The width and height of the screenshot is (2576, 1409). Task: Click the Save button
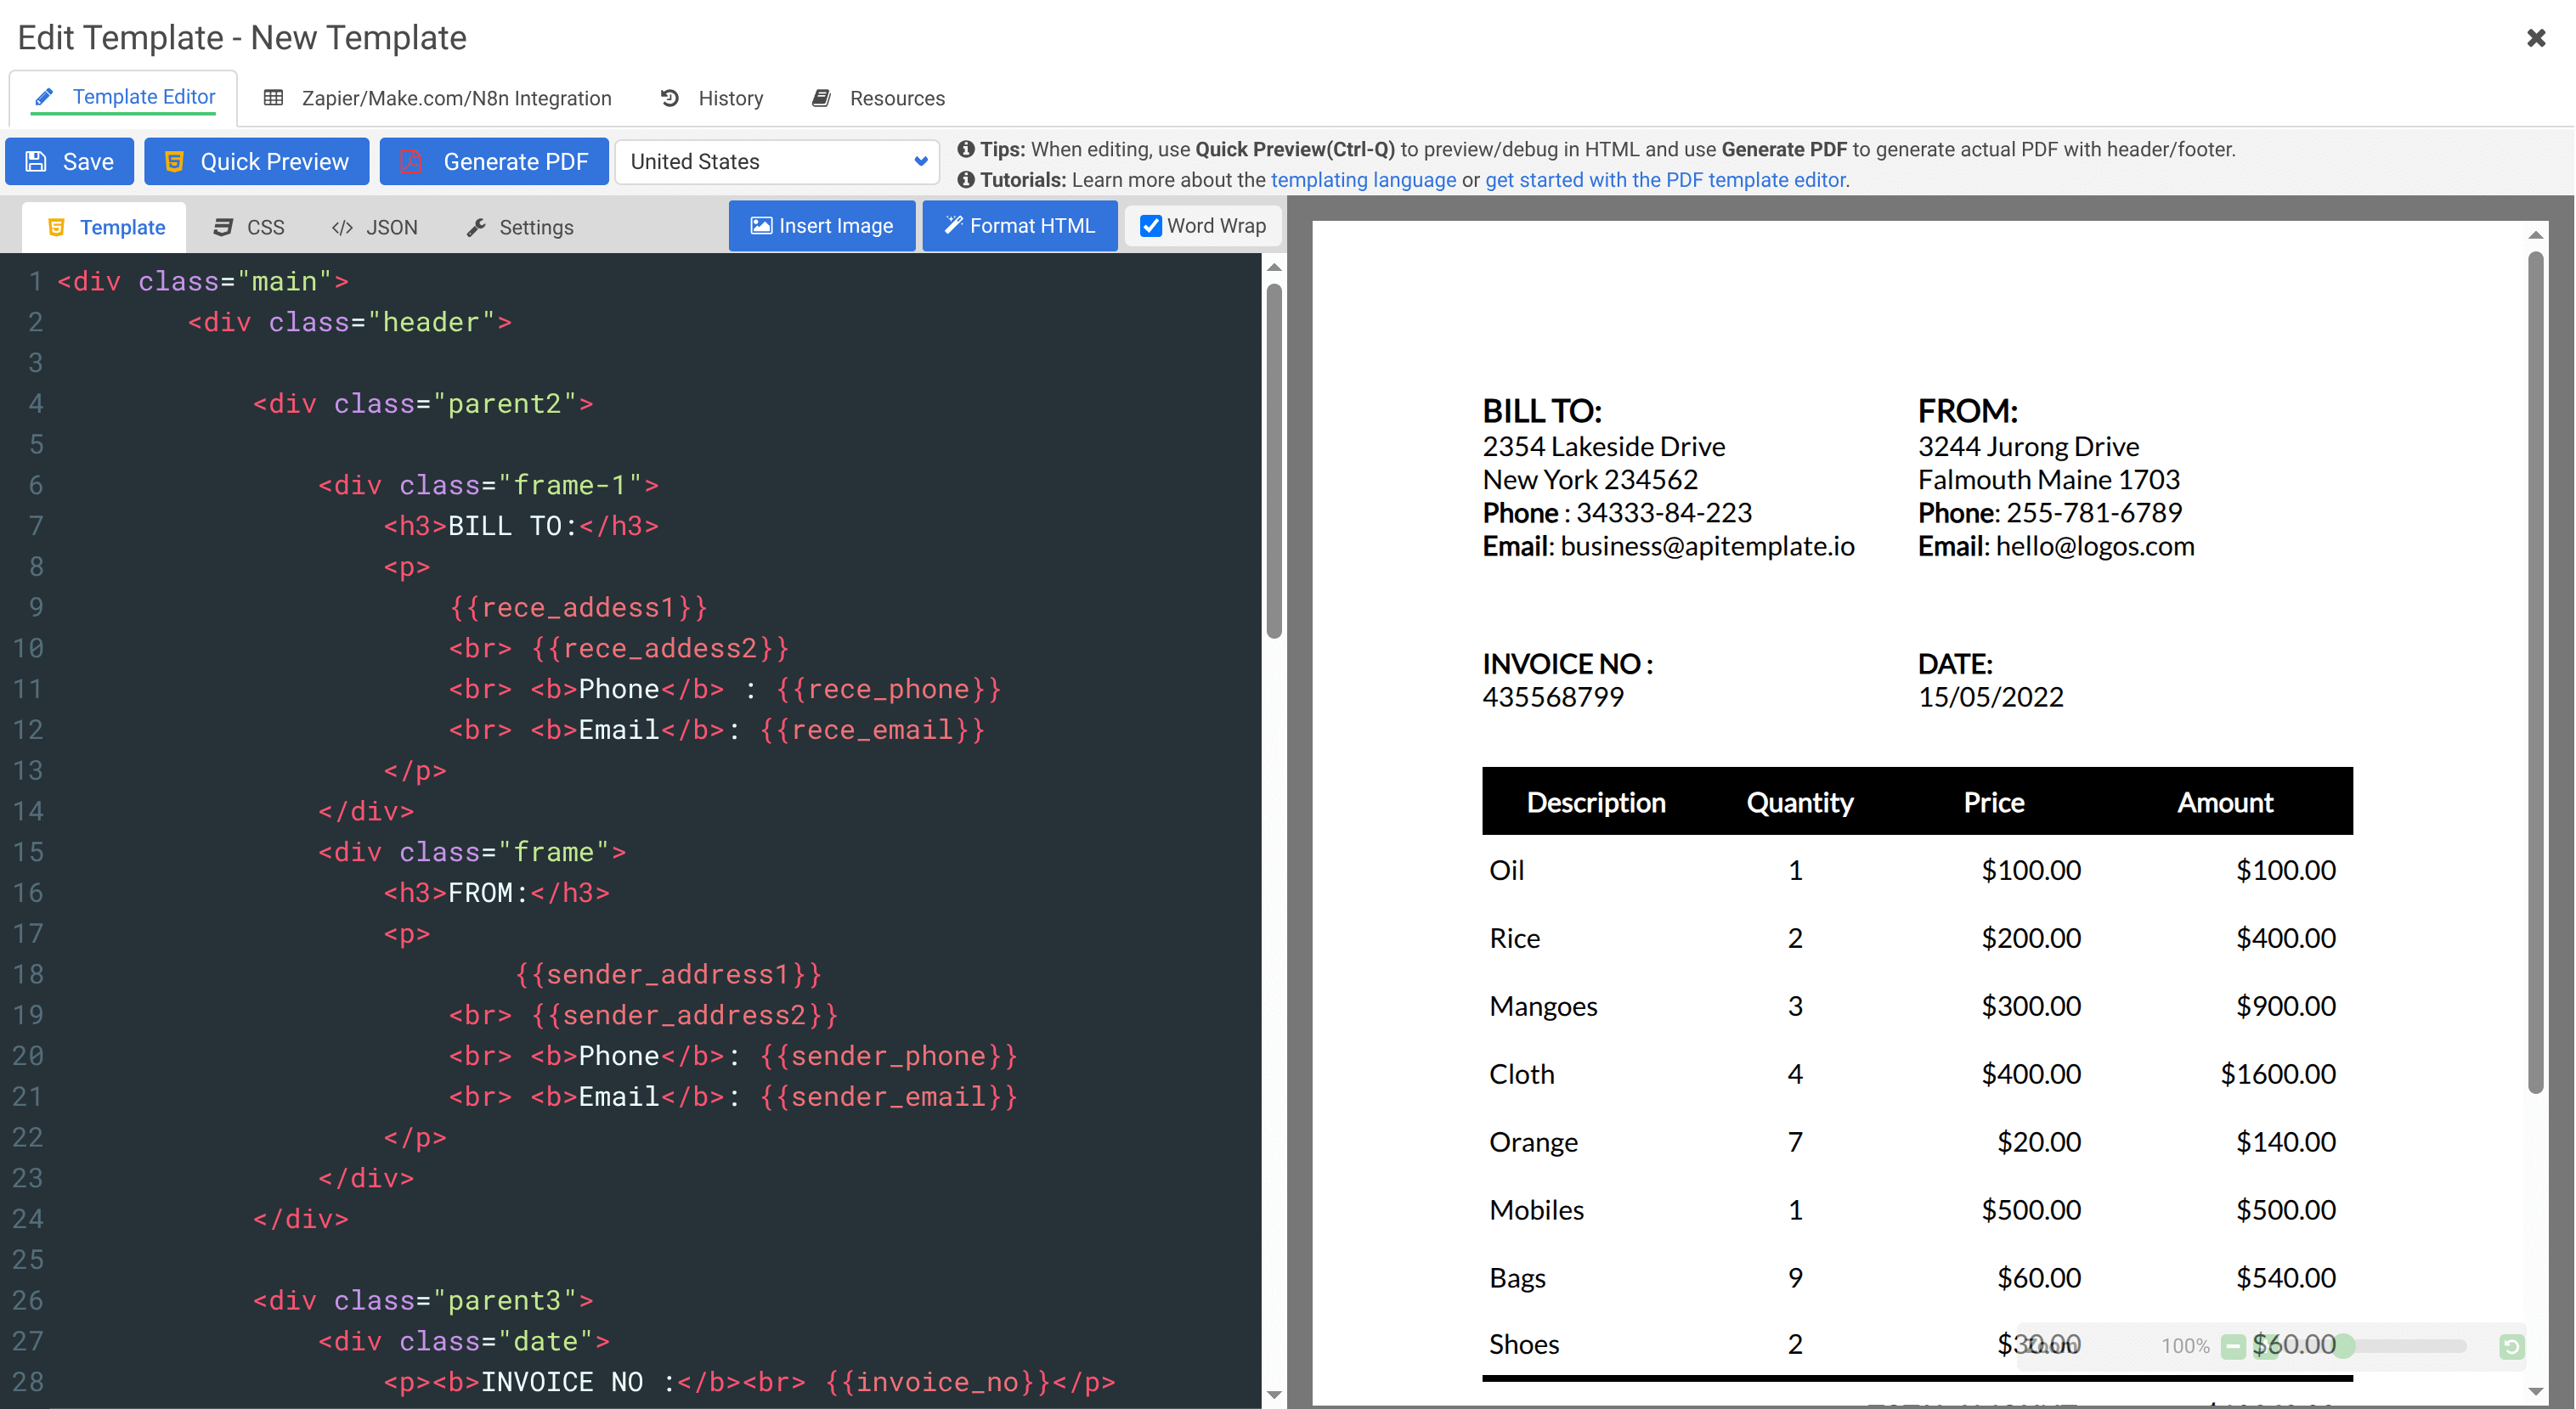click(x=69, y=161)
